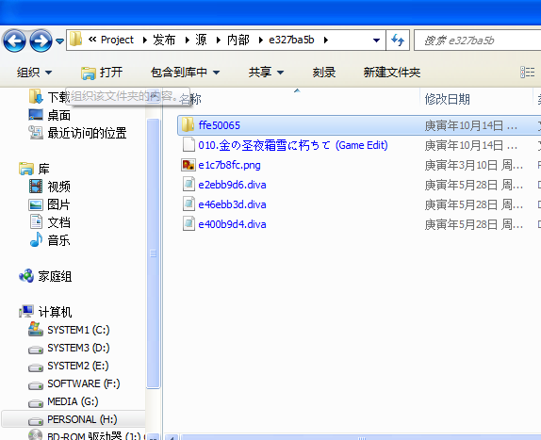Open the address bar history dropdown
Viewport: 541px width, 440px height.
(376, 41)
